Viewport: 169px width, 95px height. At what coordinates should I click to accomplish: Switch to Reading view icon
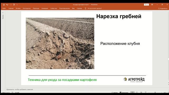[x=141, y=92]
